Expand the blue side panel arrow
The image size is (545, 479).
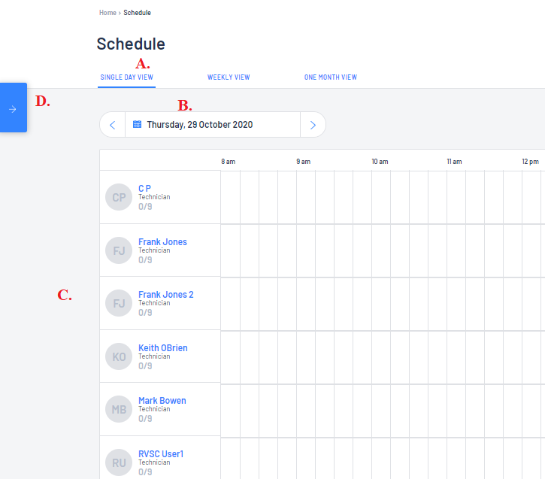[13, 109]
